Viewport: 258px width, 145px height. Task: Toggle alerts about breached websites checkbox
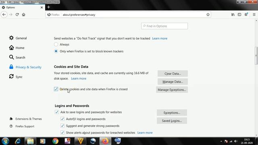[62, 133]
